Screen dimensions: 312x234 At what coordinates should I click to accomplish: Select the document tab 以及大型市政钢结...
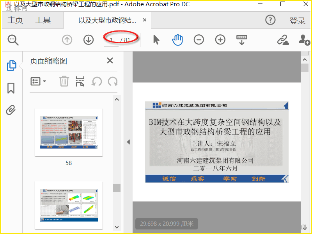tap(107, 20)
